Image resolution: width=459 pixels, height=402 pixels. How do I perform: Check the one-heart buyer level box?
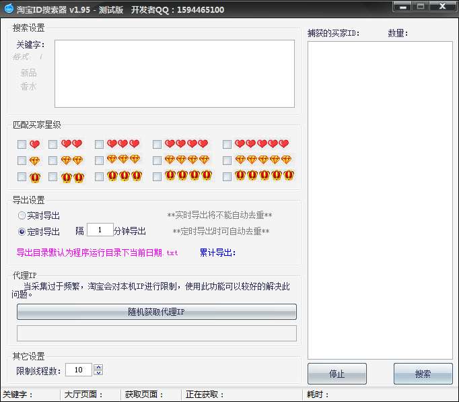pyautogui.click(x=22, y=144)
